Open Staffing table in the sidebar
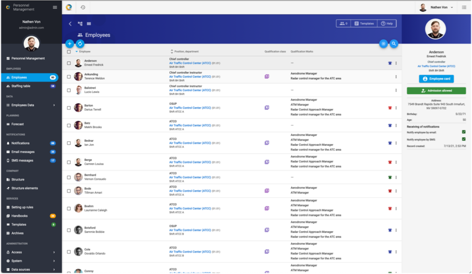 tap(21, 86)
